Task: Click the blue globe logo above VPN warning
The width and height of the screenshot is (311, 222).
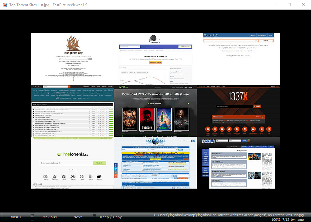Action: [x=155, y=141]
